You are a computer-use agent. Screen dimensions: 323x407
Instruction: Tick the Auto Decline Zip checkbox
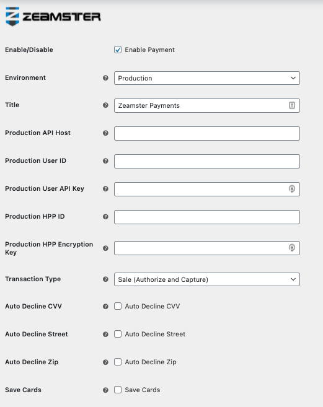tap(118, 362)
